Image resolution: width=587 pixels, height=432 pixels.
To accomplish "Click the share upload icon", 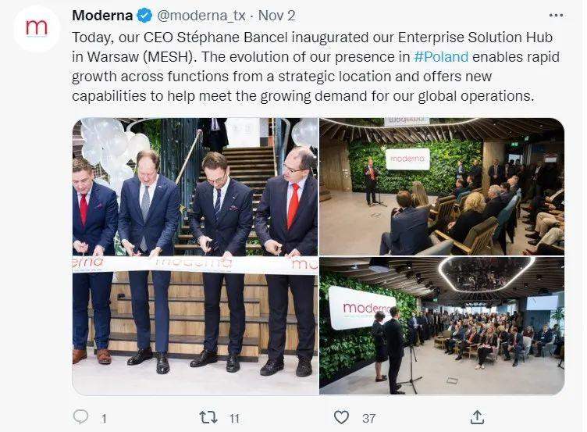I will [477, 417].
